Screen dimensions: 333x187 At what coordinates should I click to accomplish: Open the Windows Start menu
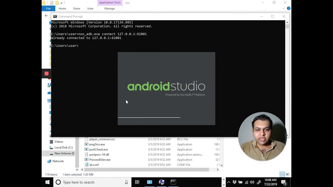coord(47,182)
